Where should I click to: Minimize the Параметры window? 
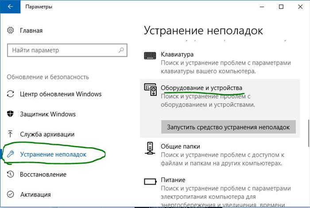click(262, 7)
